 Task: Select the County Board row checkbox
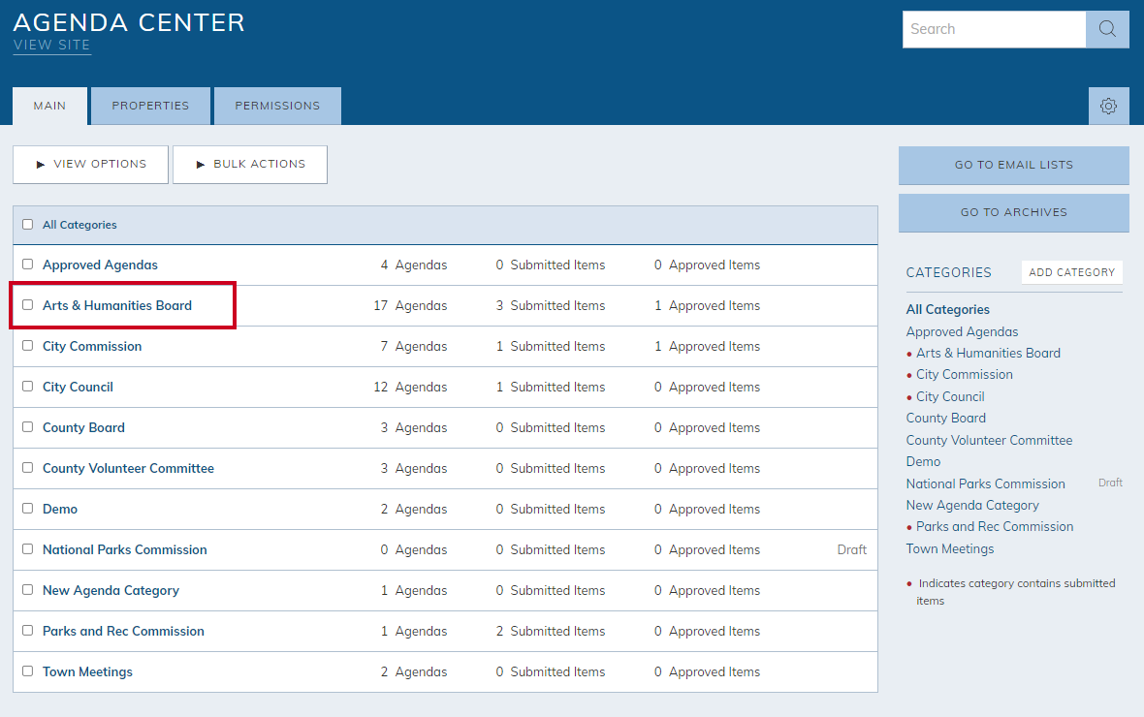[x=28, y=426]
